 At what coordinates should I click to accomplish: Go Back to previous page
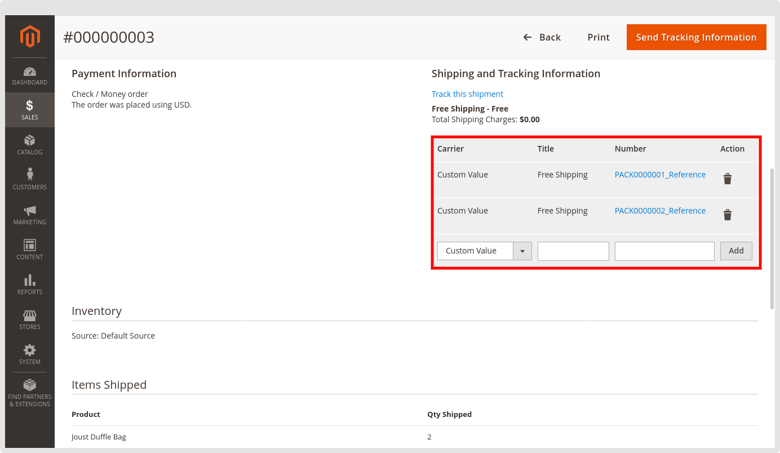click(x=542, y=37)
